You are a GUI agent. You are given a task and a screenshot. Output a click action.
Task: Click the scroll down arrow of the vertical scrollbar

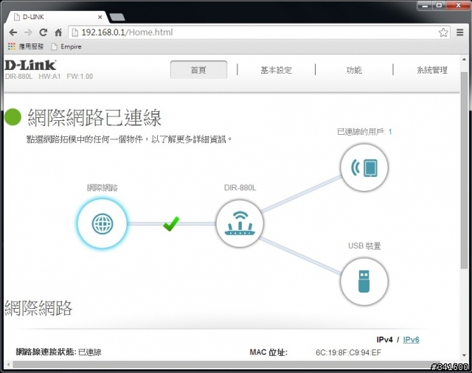464,355
